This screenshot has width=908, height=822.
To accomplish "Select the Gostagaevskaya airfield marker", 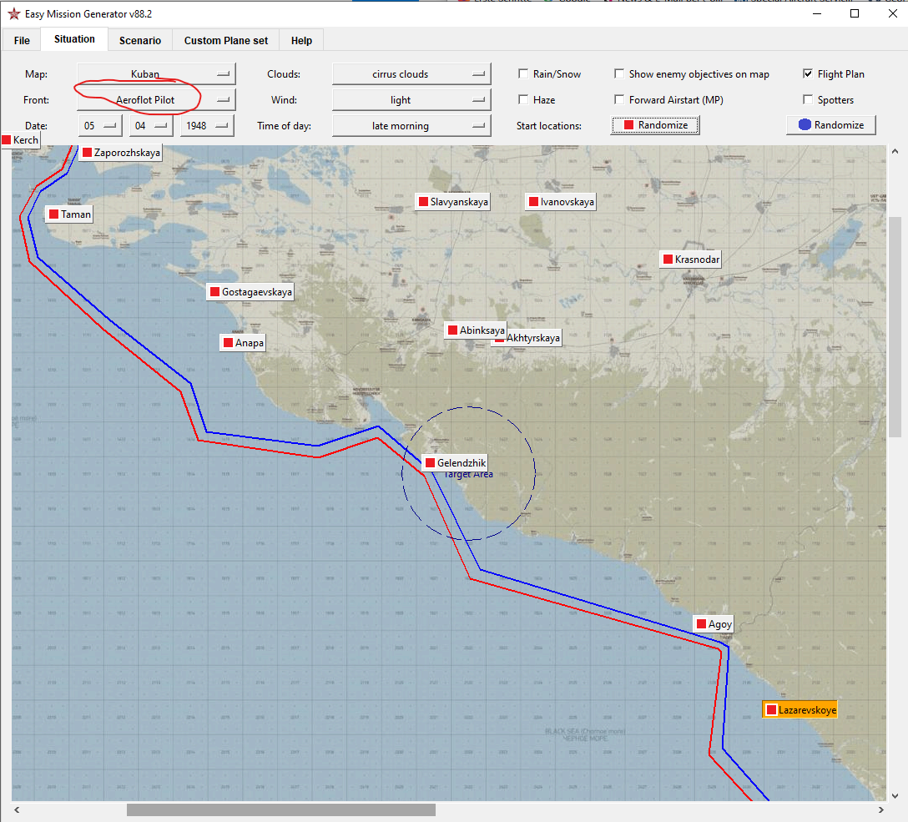I will pos(214,292).
